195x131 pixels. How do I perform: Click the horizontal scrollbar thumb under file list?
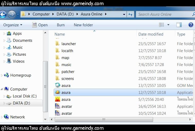click(x=104, y=120)
